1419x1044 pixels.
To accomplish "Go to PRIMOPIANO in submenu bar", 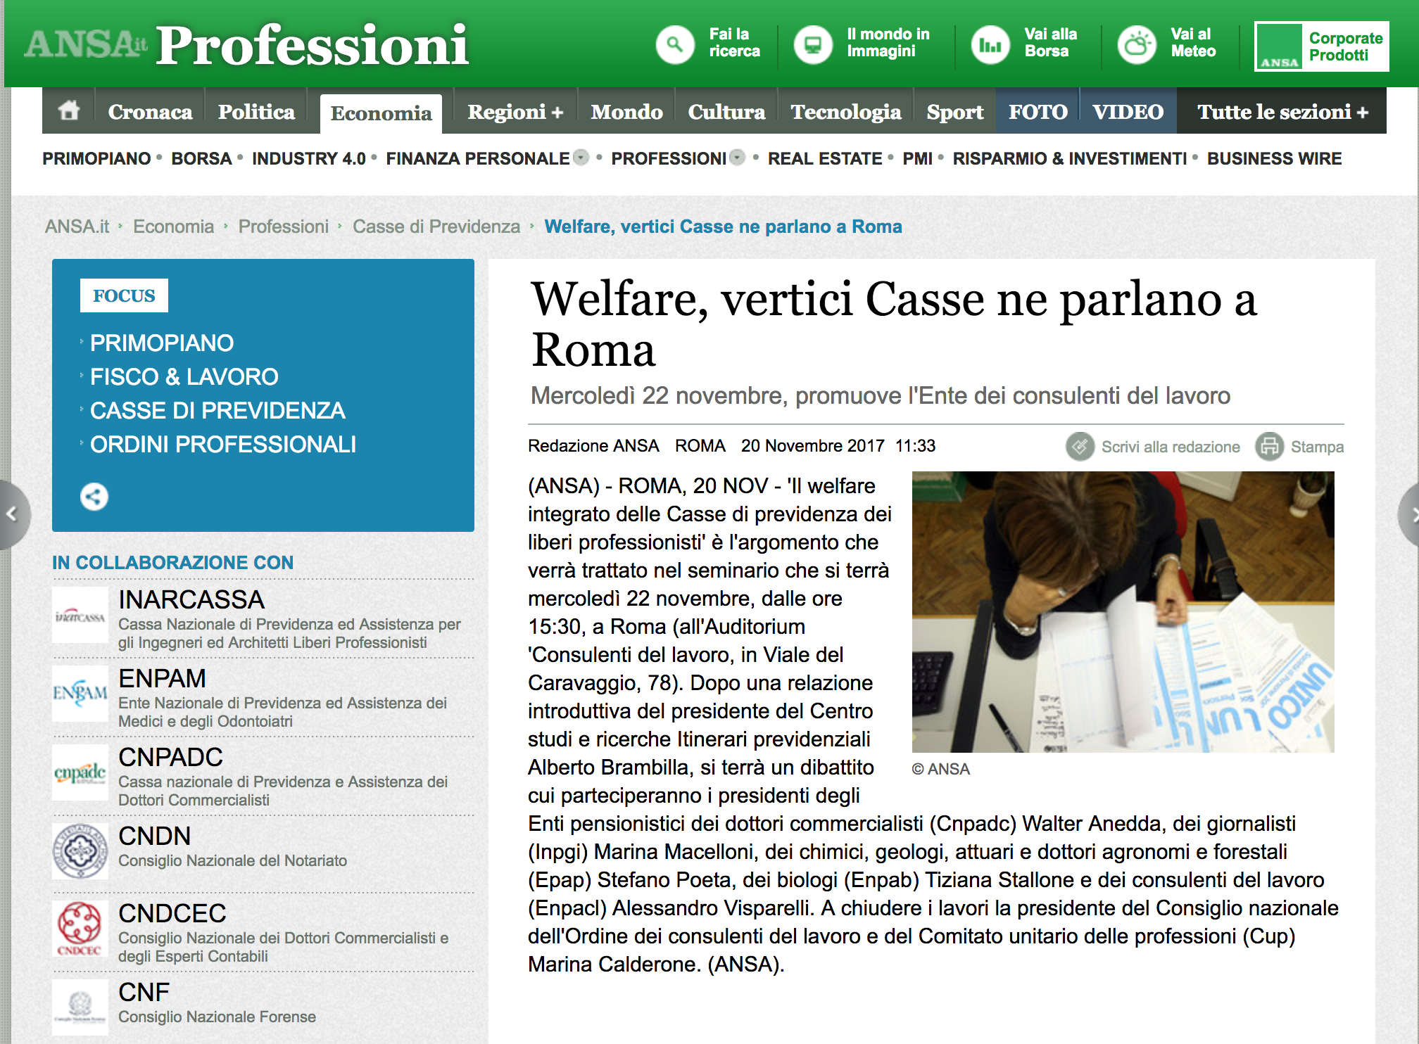I will pyautogui.click(x=96, y=158).
